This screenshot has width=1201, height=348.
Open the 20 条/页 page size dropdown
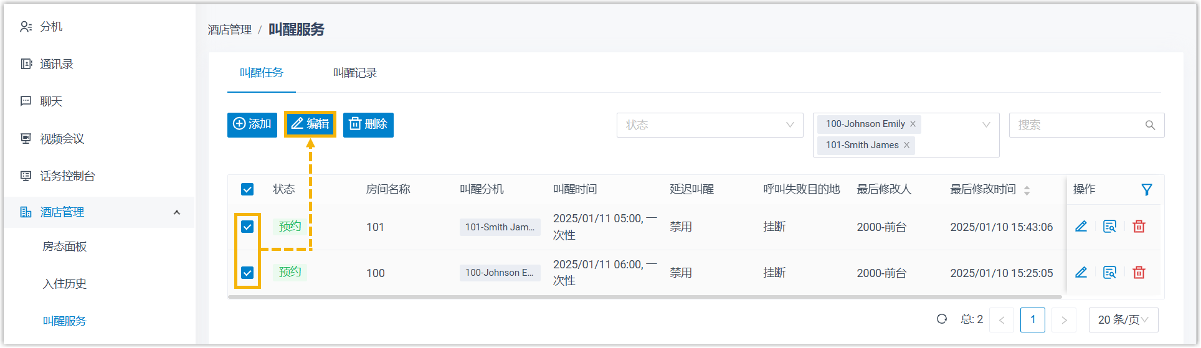1123,320
